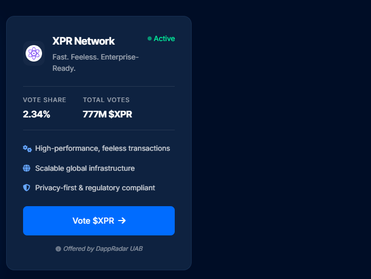Click High-performance, feeless transactions text

(x=102, y=148)
